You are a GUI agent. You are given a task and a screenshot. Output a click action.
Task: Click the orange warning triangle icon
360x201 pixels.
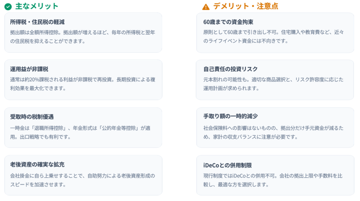pos(206,7)
